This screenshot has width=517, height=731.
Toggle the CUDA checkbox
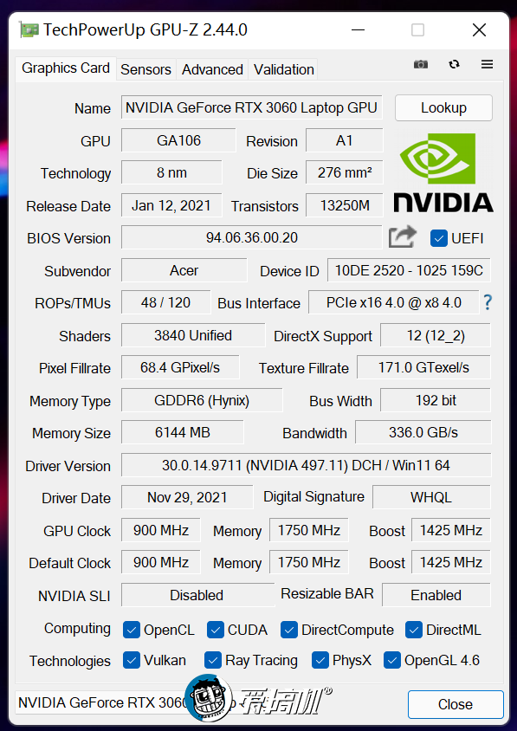[x=215, y=630]
